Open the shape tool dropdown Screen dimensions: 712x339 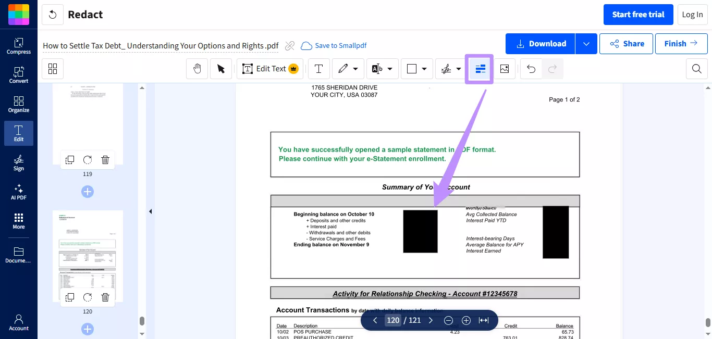pos(424,68)
